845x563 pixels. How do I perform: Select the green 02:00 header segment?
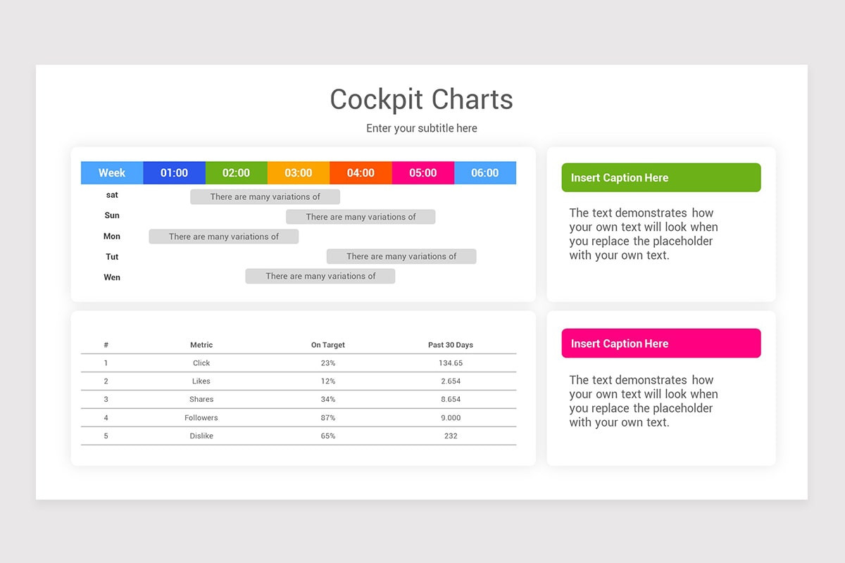[x=236, y=172]
